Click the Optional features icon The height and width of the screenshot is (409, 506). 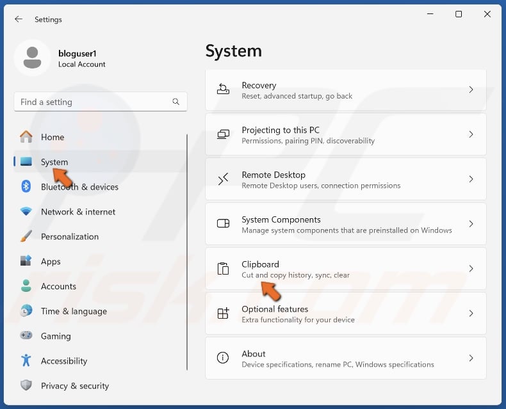pyautogui.click(x=223, y=313)
